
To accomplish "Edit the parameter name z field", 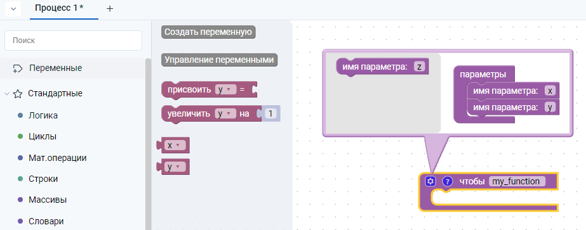I will pos(419,67).
